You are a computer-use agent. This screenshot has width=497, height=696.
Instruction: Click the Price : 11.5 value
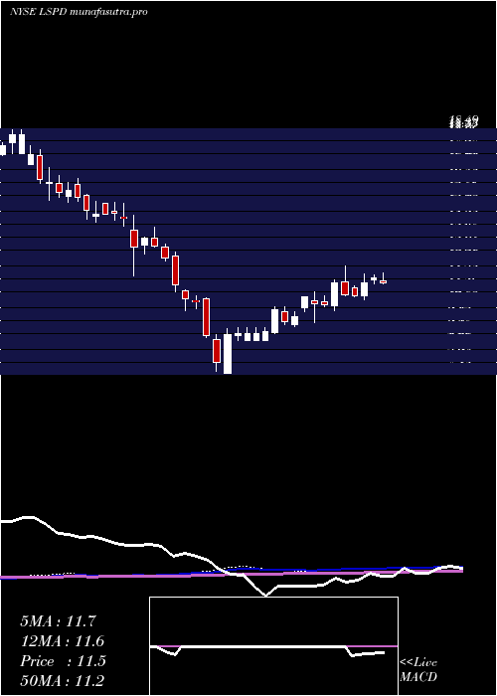[x=63, y=661]
